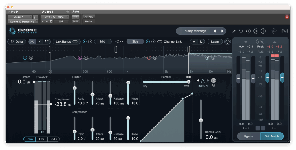
Task: Open the Ozone 12 Dynamics plugin selector
Action: pyautogui.click(x=23, y=21)
